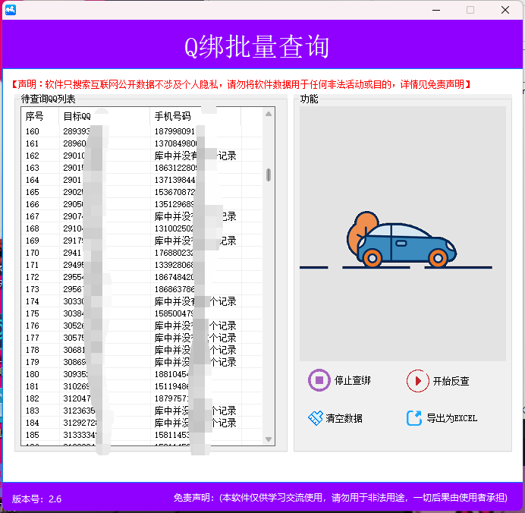Click the 停止查绑 label
Image resolution: width=525 pixels, height=513 pixels.
point(353,380)
